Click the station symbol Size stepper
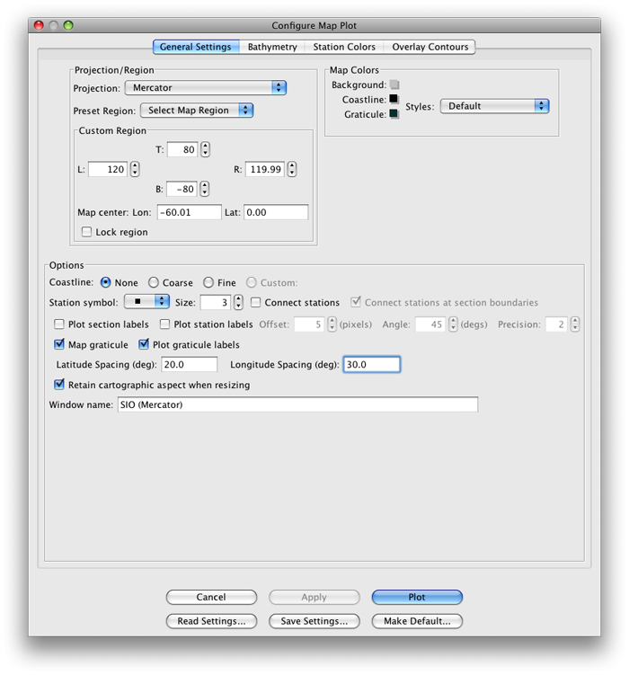 (238, 303)
